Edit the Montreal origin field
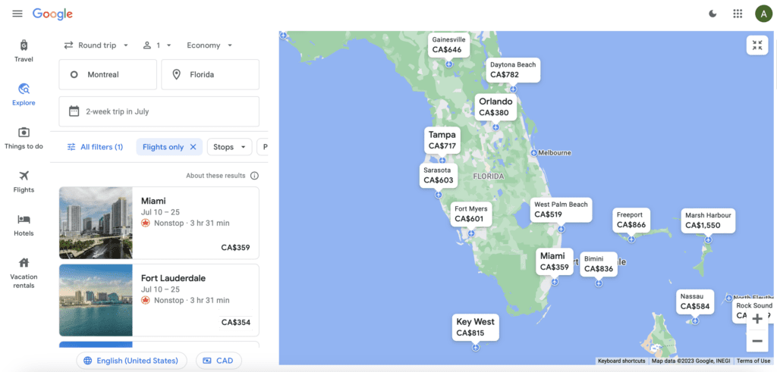The height and width of the screenshot is (372, 777). pos(108,75)
